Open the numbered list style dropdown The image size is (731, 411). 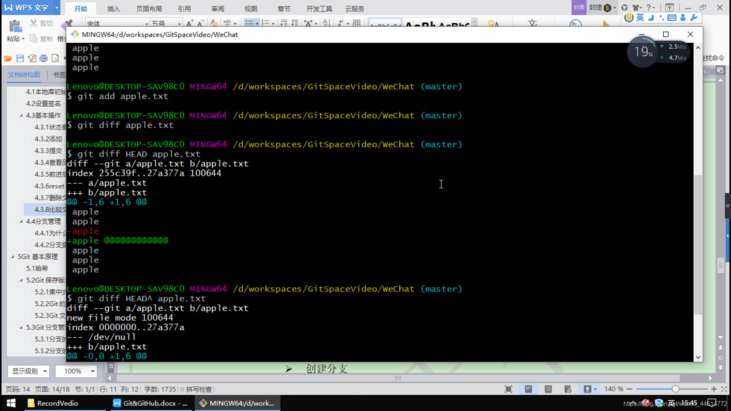[x=273, y=24]
